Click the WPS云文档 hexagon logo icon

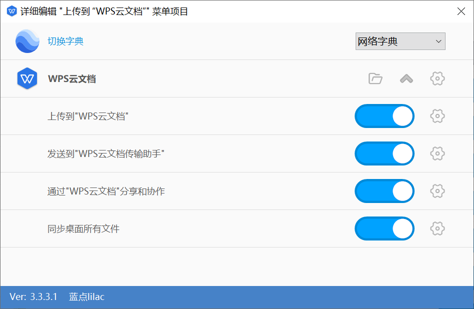[27, 78]
